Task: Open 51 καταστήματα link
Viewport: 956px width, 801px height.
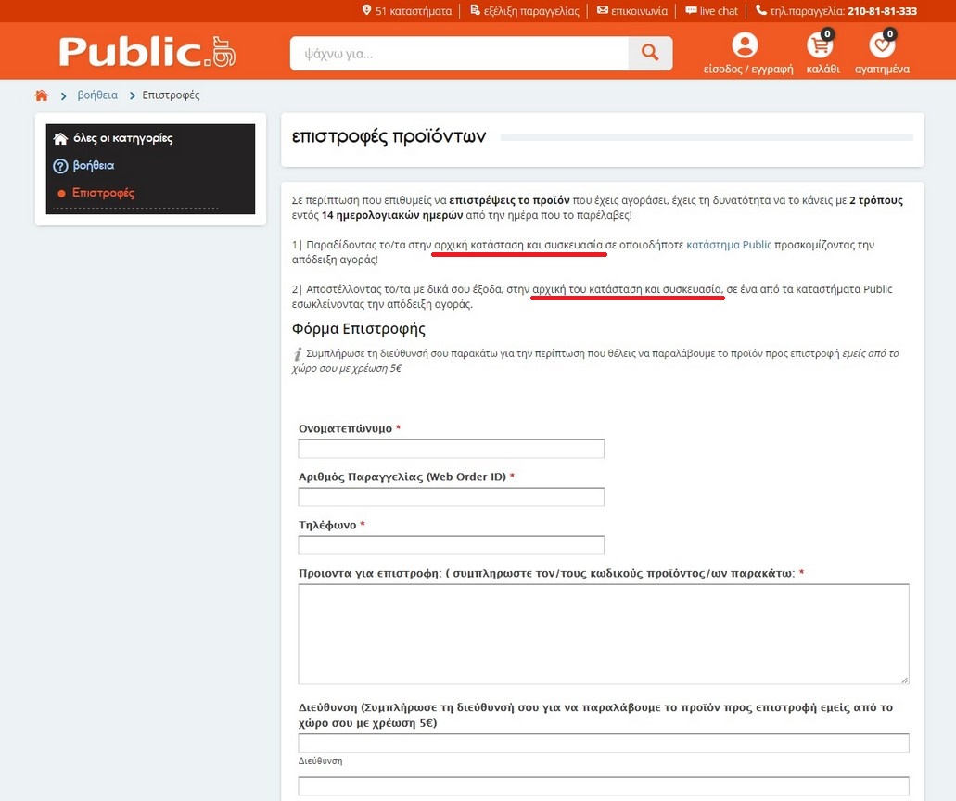Action: pos(414,11)
